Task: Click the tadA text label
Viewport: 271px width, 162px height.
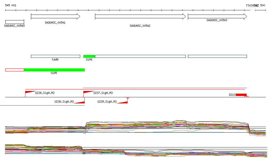Action: pos(55,60)
